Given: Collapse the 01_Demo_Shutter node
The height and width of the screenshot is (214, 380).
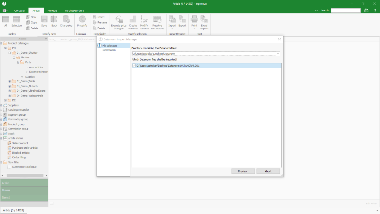Looking at the screenshot, I should coord(9,53).
